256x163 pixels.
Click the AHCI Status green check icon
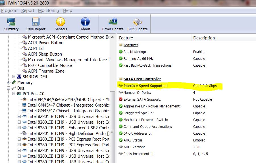121,140
